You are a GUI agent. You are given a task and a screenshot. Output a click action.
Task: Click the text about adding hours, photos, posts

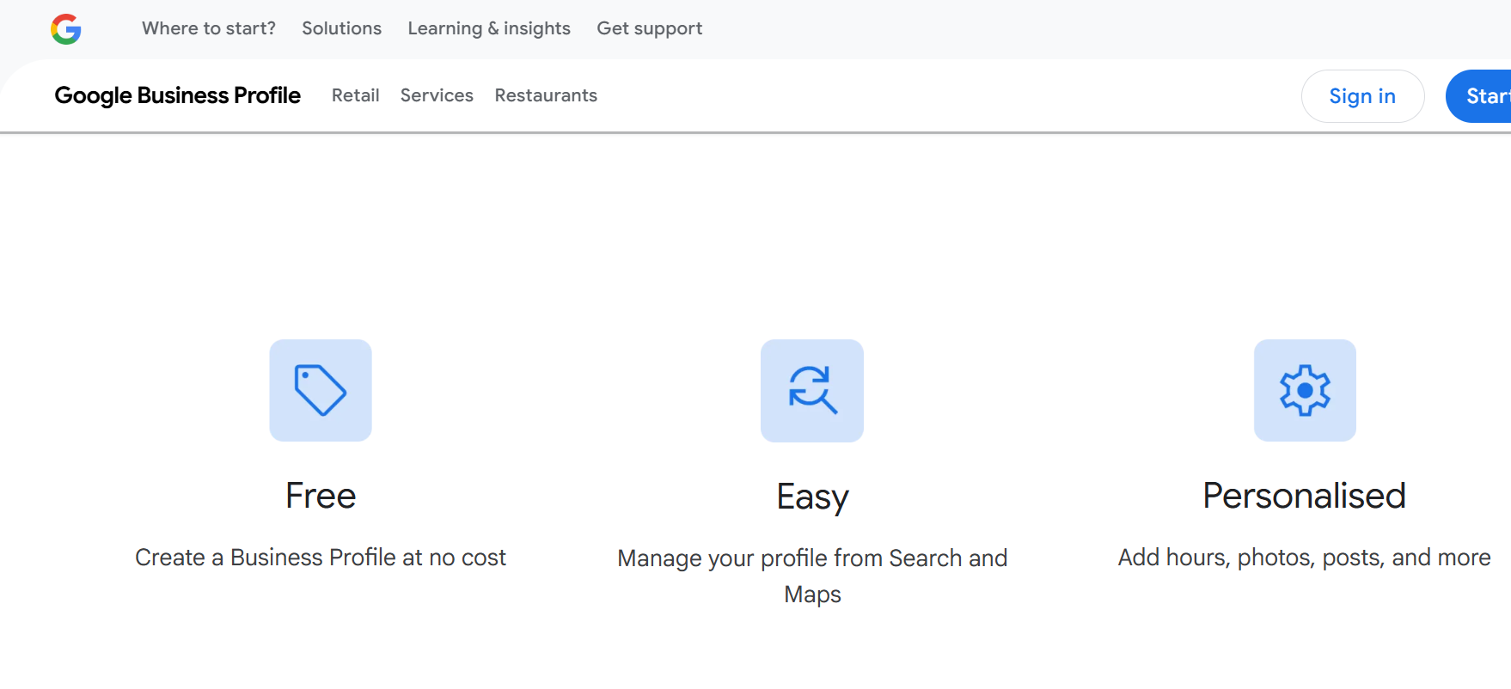click(x=1304, y=558)
